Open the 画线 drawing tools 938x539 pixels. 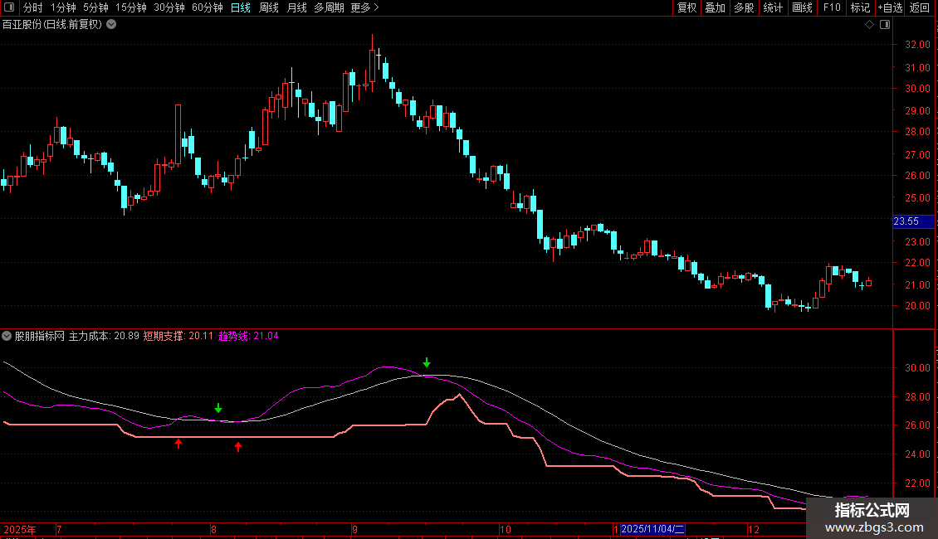click(x=802, y=8)
